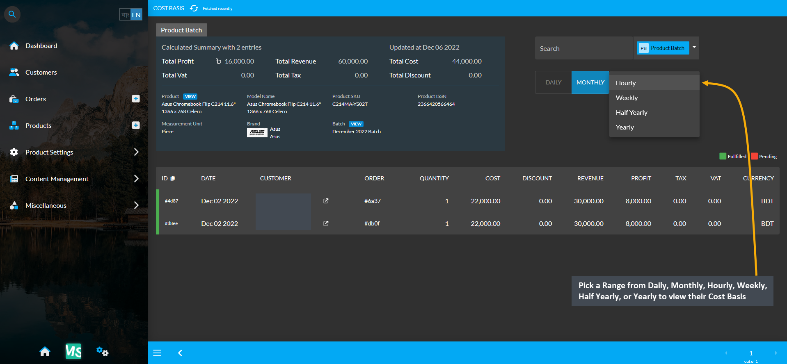This screenshot has width=787, height=364.
Task: View the December 2022 batch
Action: (x=356, y=124)
